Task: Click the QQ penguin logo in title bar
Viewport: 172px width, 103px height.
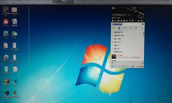Action: (113, 8)
